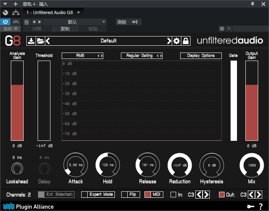Open the license key icon
The image size is (269, 211).
tap(251, 207)
